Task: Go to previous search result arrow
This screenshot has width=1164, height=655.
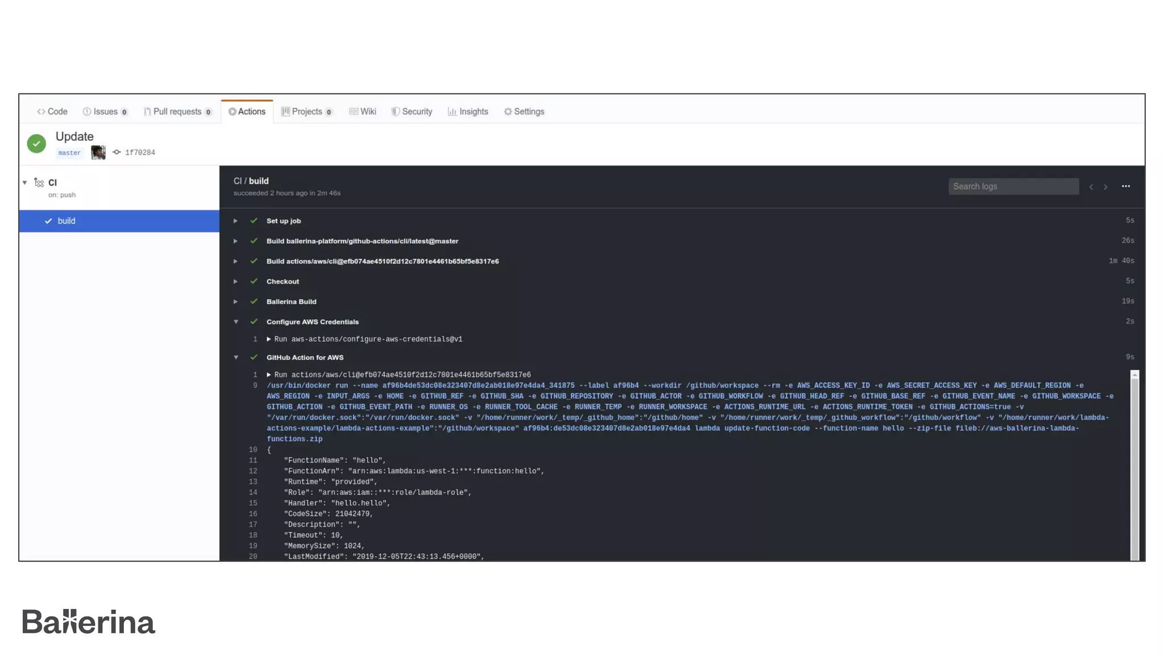Action: tap(1091, 187)
